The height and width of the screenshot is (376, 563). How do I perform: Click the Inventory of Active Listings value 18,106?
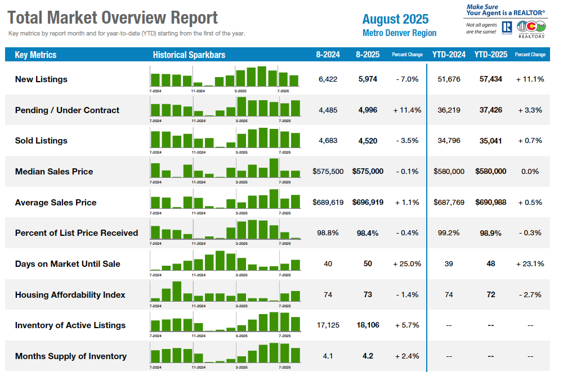[x=368, y=325]
